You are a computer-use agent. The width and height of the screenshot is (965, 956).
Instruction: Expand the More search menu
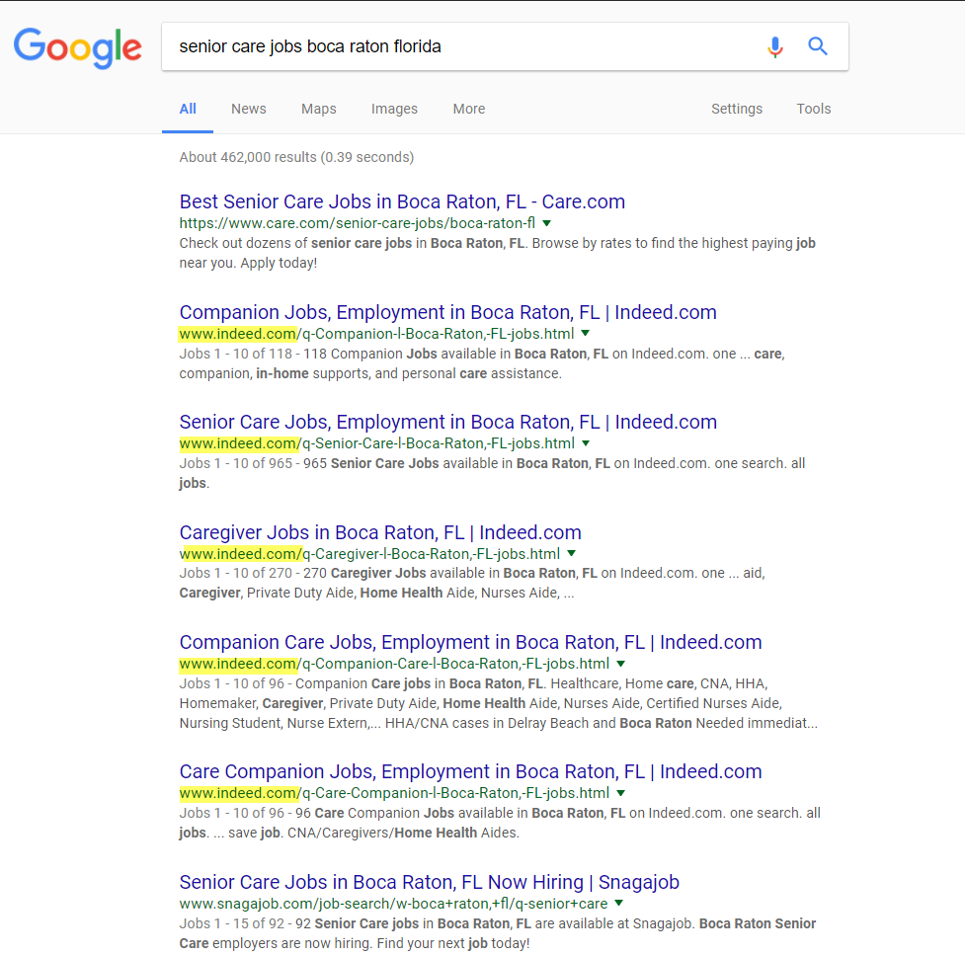click(469, 109)
